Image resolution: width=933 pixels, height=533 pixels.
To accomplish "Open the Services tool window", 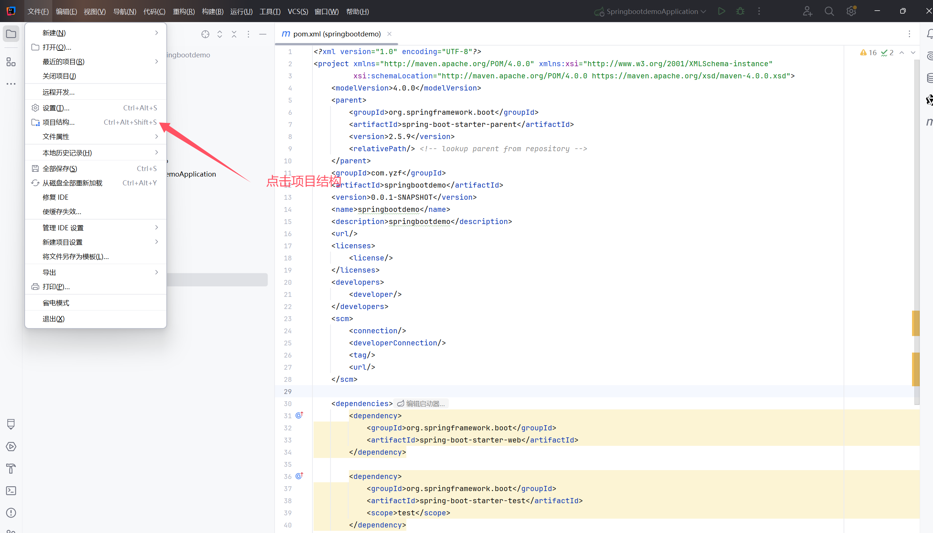I will 11,447.
